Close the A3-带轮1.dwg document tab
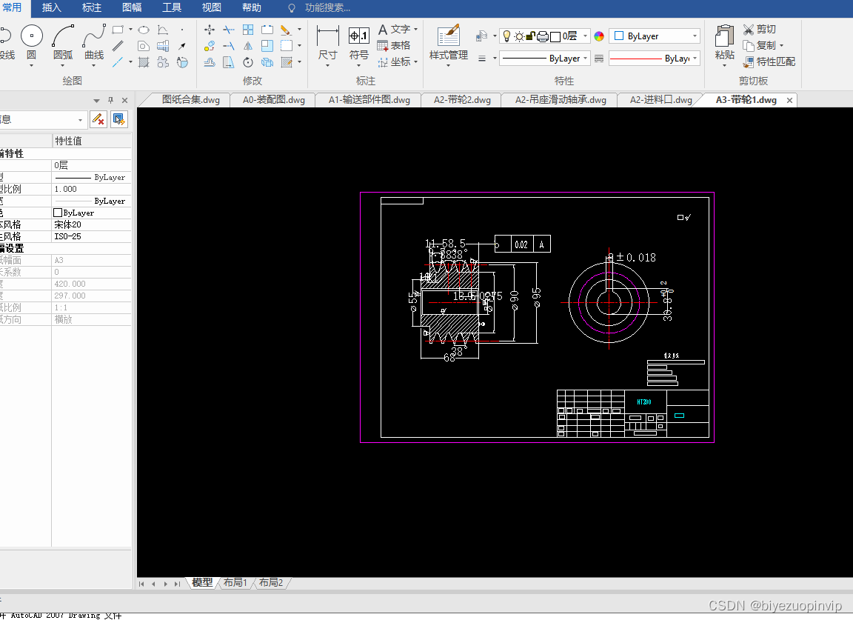The height and width of the screenshot is (620, 853). point(789,100)
